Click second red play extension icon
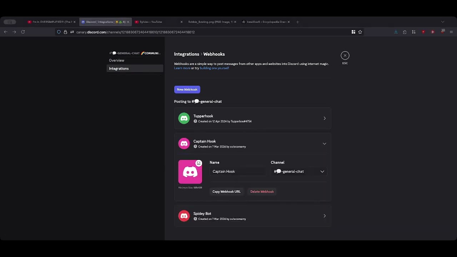Image resolution: width=457 pixels, height=257 pixels. [433, 32]
